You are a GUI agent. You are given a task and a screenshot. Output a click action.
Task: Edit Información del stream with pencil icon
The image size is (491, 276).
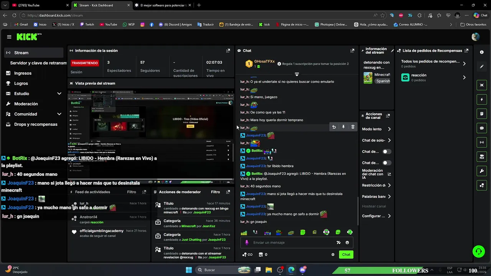point(392,51)
